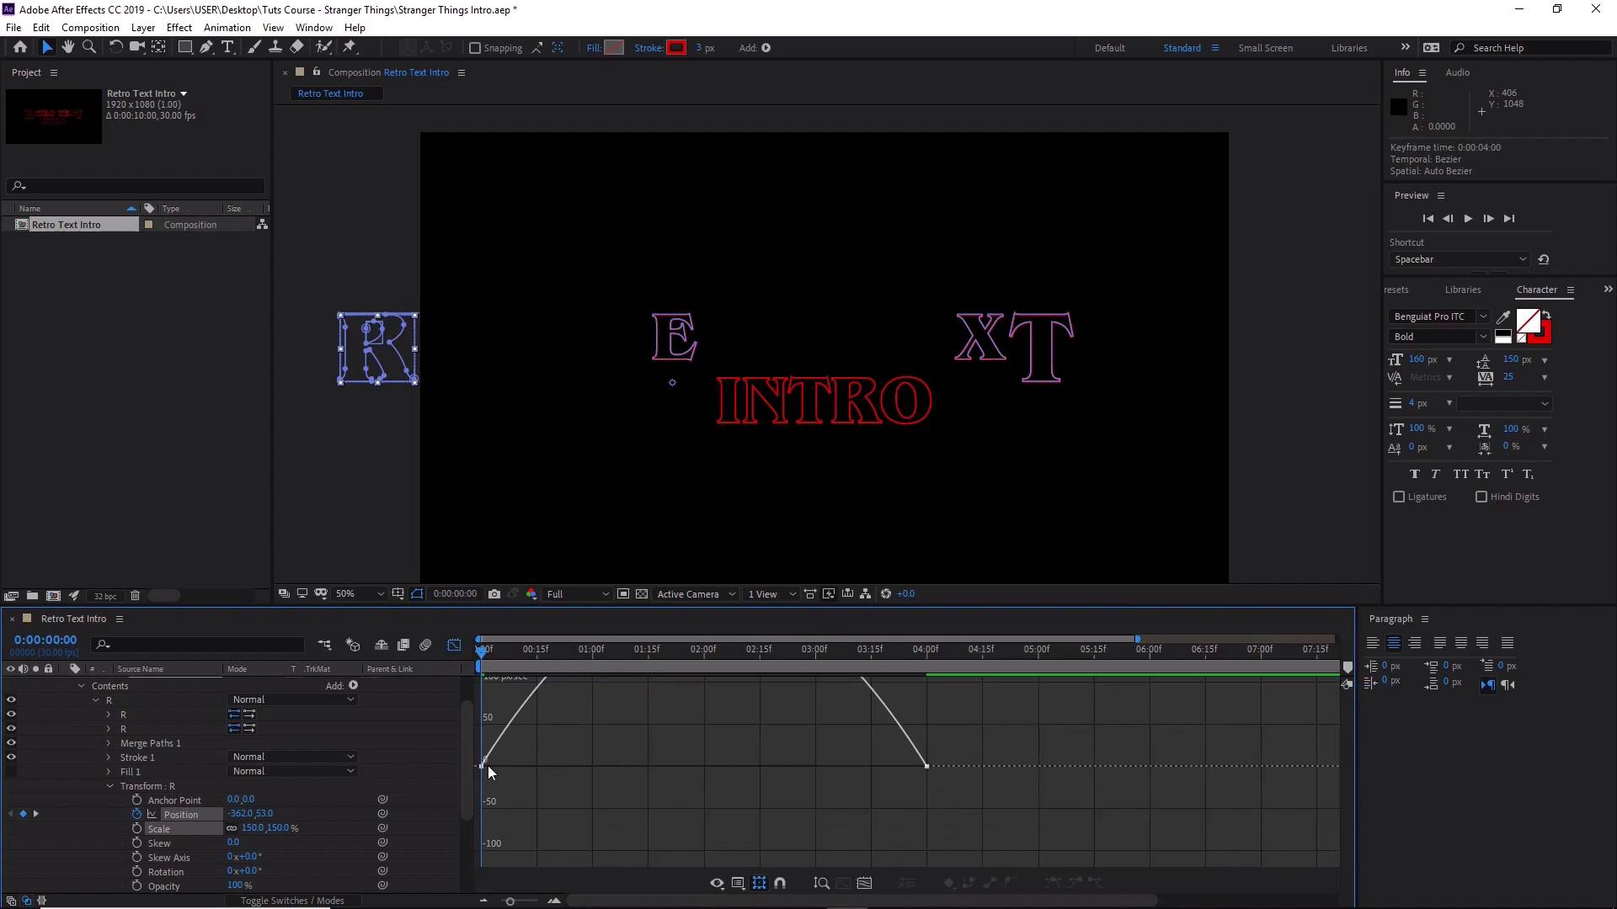Switch to the Libraries panel tab
The image size is (1617, 909).
(x=1462, y=290)
